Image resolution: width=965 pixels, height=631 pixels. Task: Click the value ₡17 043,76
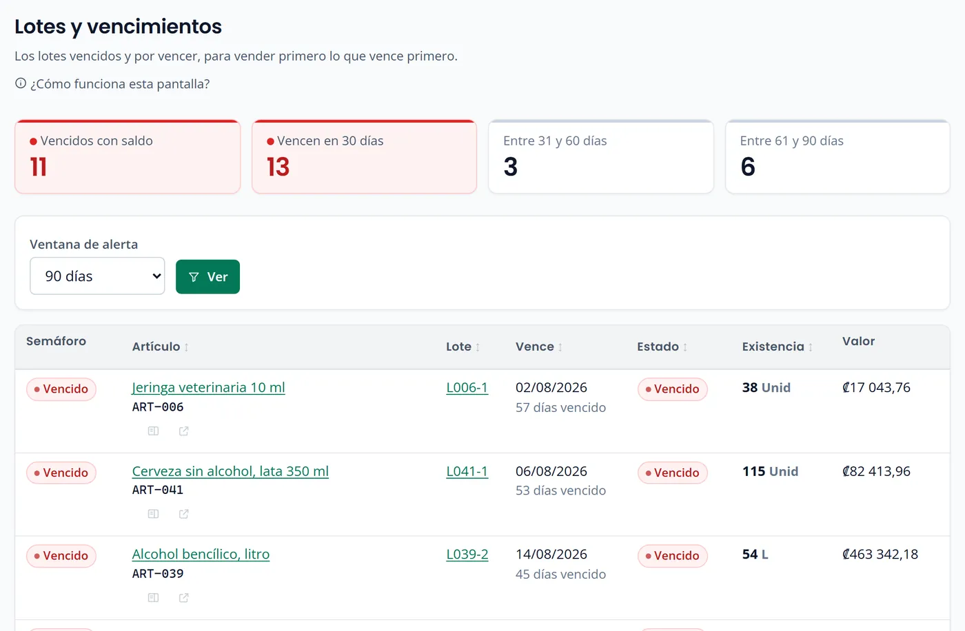[x=877, y=387]
